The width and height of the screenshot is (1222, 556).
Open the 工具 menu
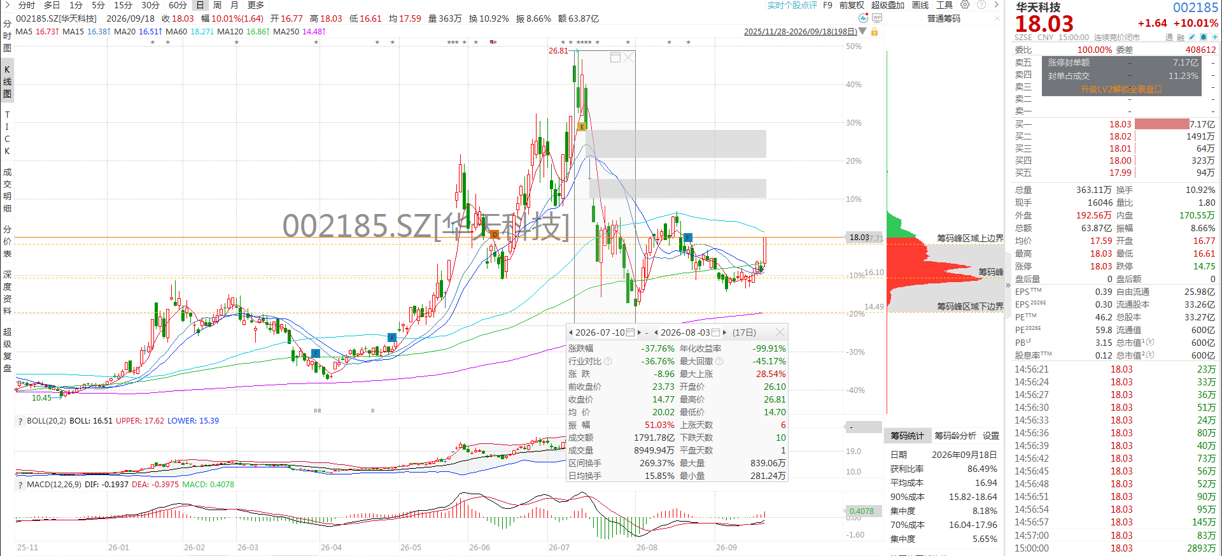945,5
